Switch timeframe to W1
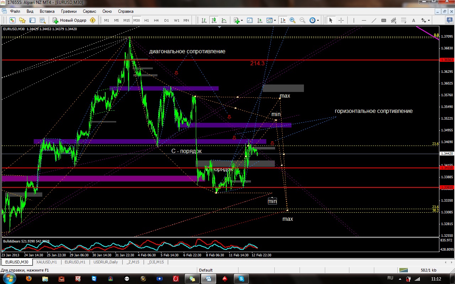The image size is (455, 284). (x=177, y=20)
